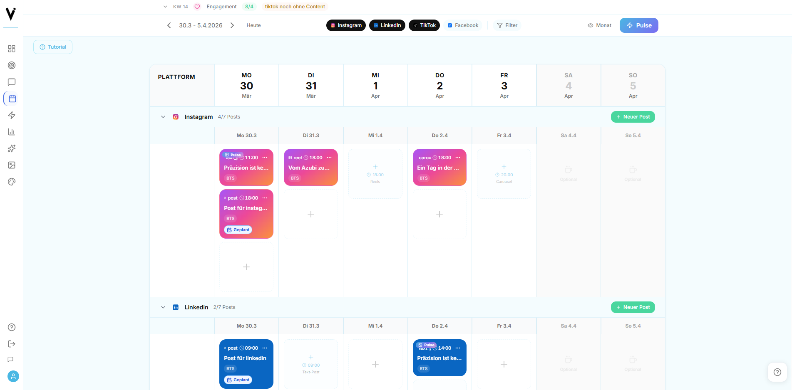Screen dimensions: 792x390
Task: Open the media library image icon
Action: click(x=12, y=165)
